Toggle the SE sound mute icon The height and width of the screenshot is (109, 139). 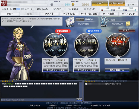(x=114, y=10)
